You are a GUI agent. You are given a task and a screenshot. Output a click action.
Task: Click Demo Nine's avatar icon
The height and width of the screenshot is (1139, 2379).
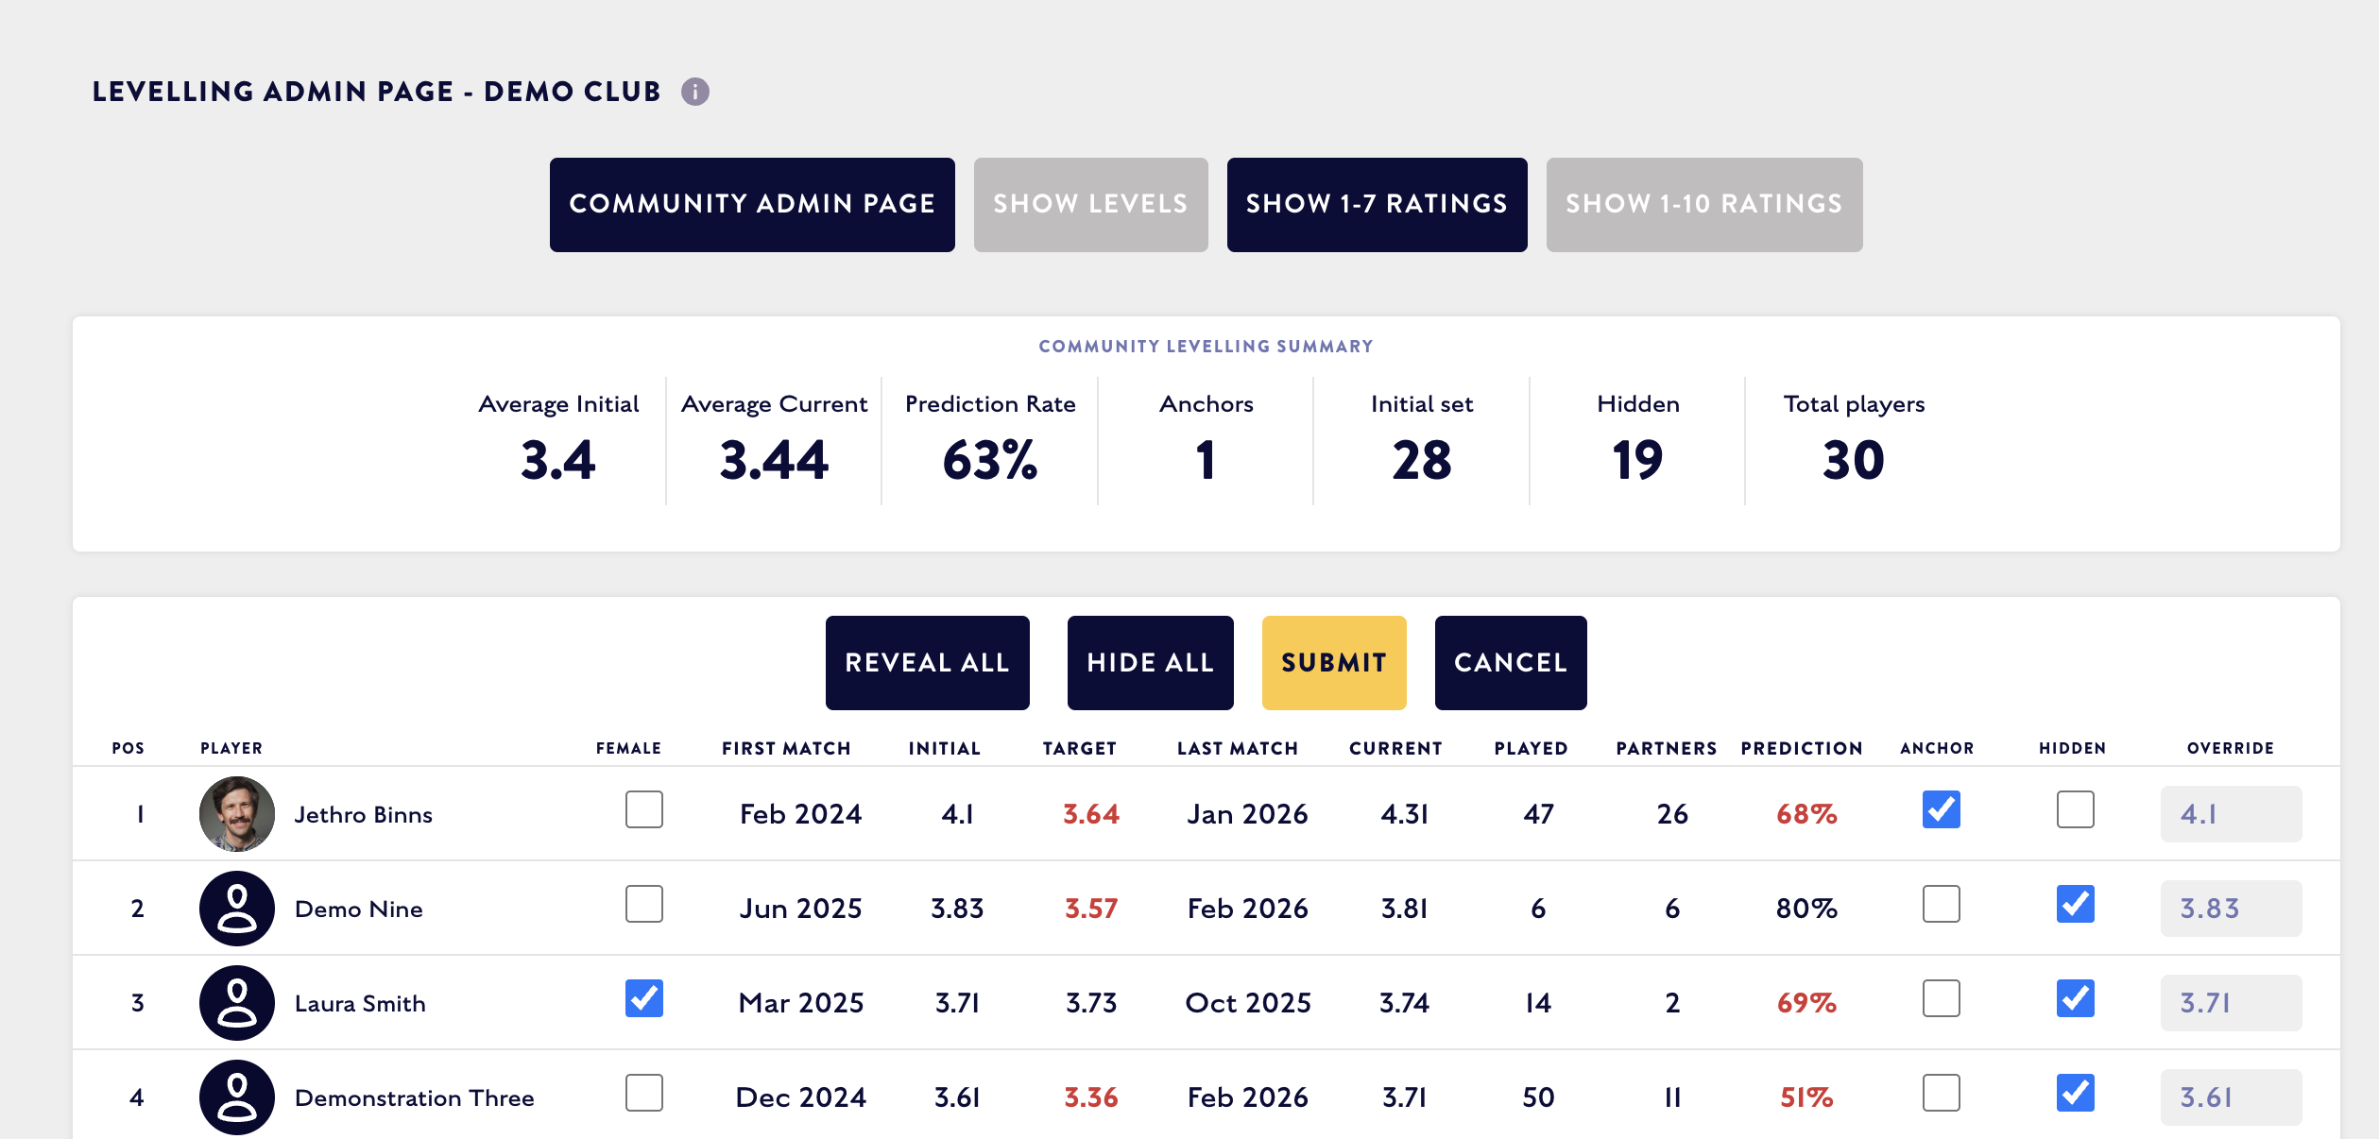[x=237, y=908]
